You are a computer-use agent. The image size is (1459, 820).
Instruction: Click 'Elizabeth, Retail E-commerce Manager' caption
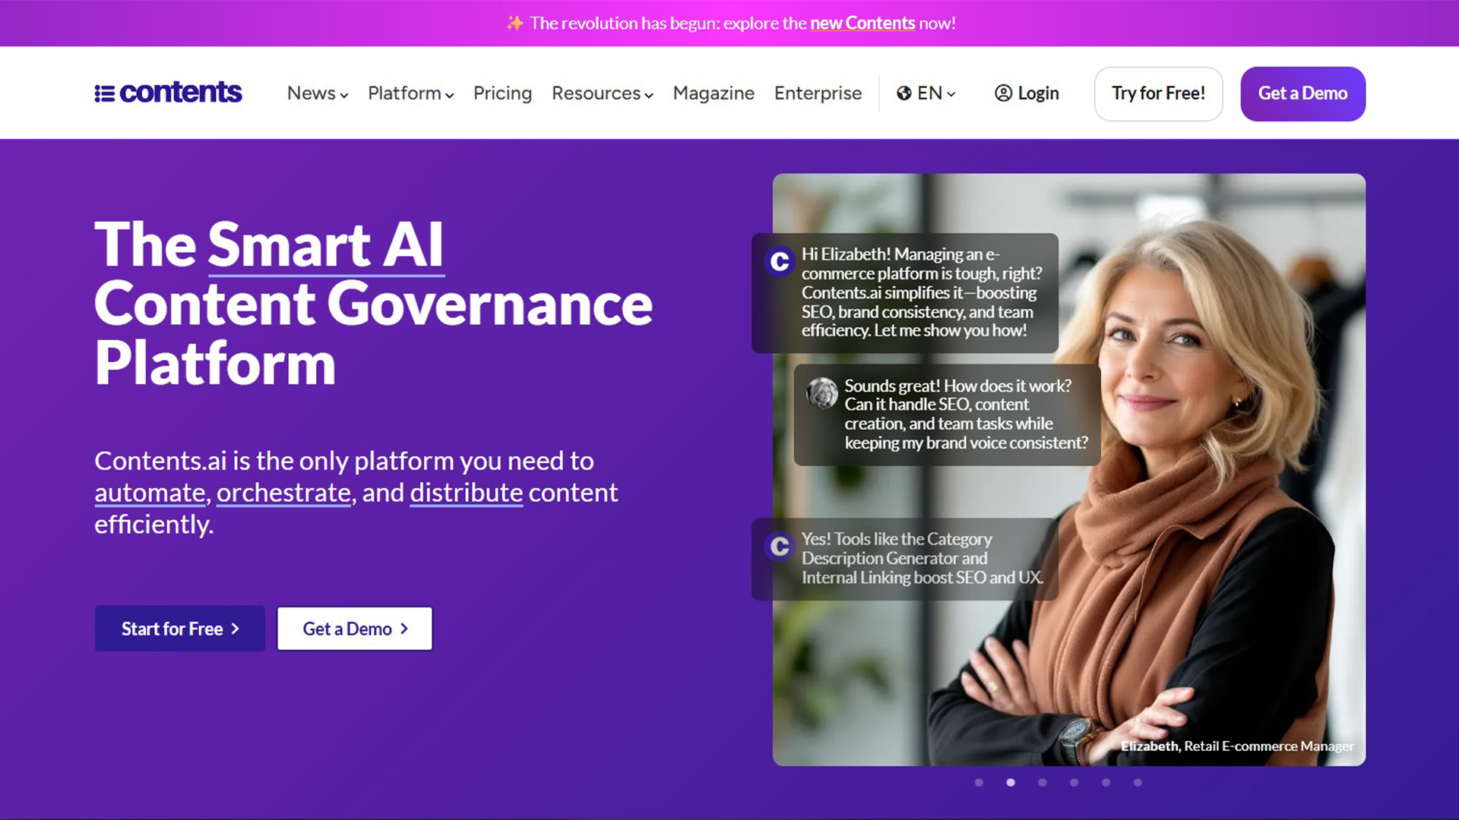[1237, 746]
